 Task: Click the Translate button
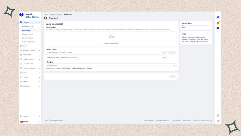coord(172,53)
